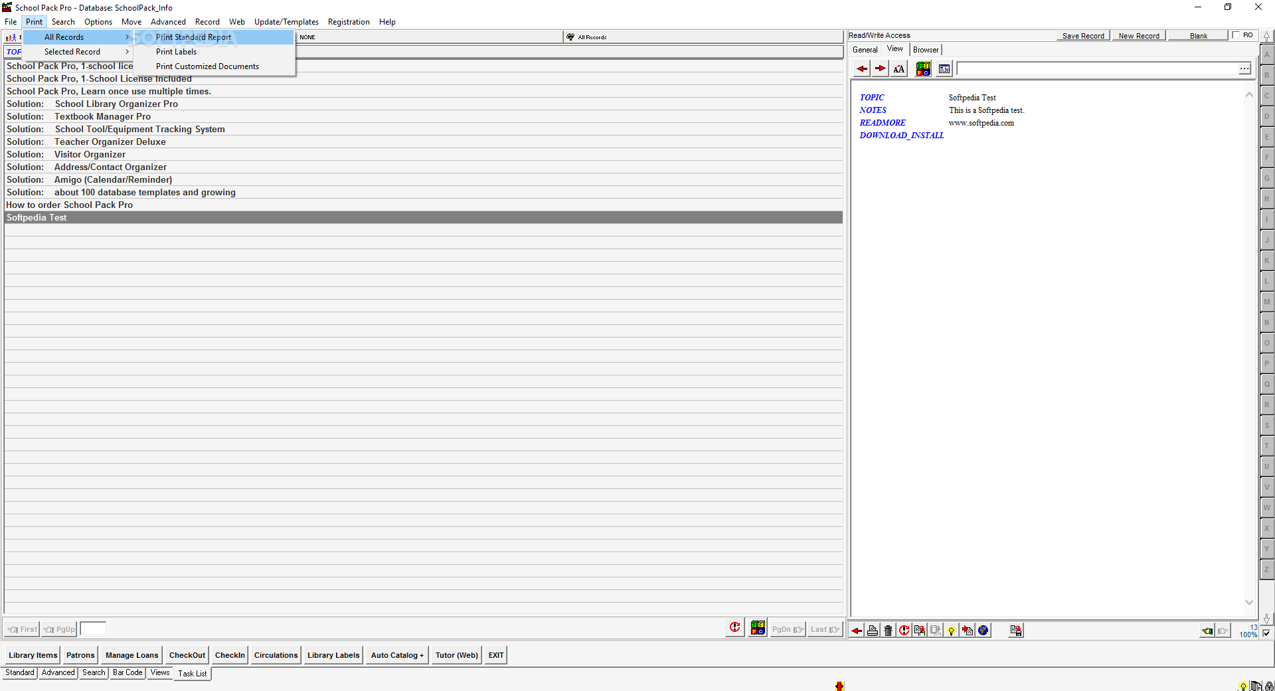Click the trash can delete icon
The image size is (1275, 691).
click(888, 631)
